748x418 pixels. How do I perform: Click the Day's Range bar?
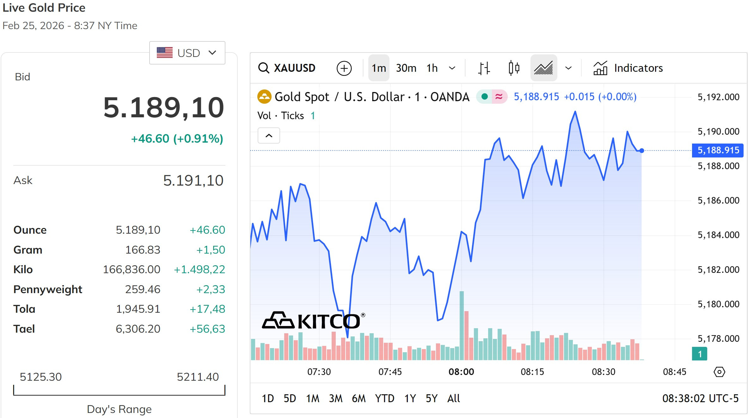[x=119, y=390]
